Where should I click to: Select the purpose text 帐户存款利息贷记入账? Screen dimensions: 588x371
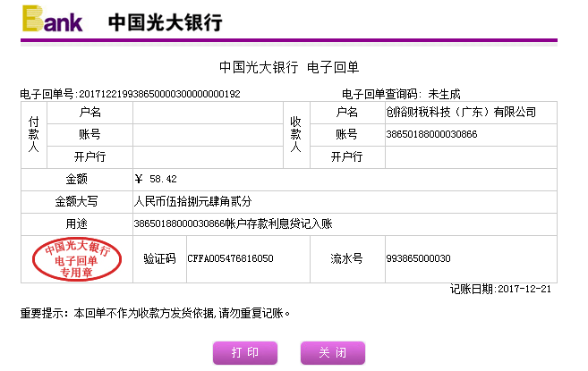click(x=278, y=223)
